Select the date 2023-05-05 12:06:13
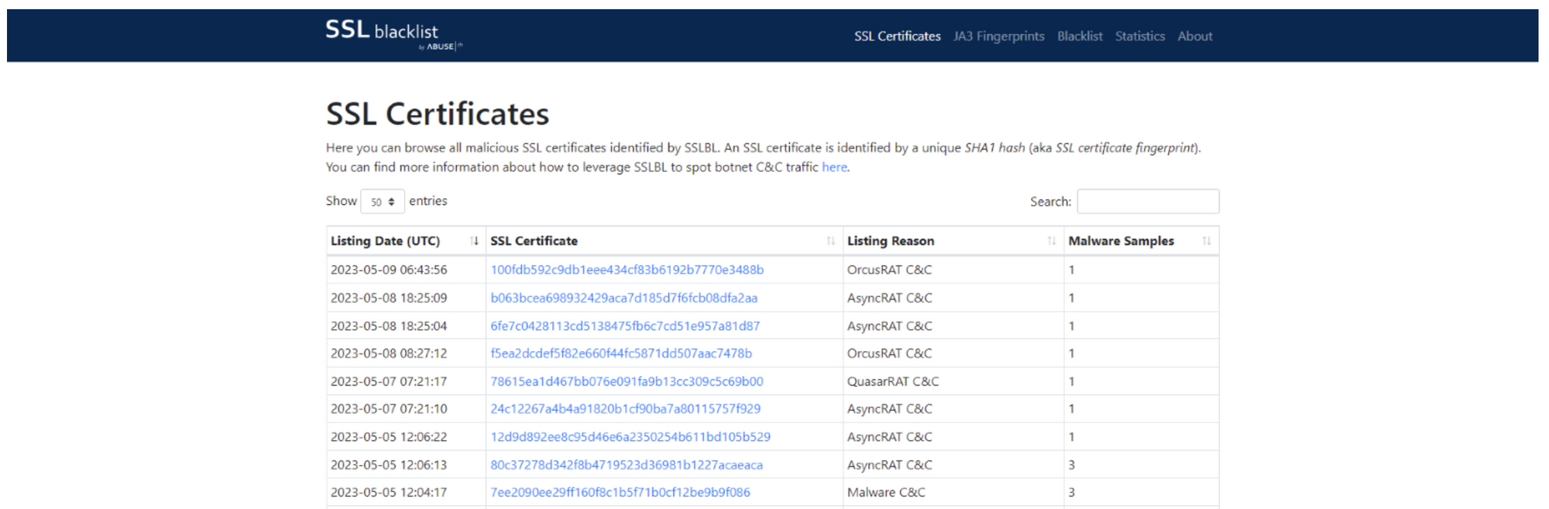Image resolution: width=1549 pixels, height=509 pixels. (x=389, y=465)
